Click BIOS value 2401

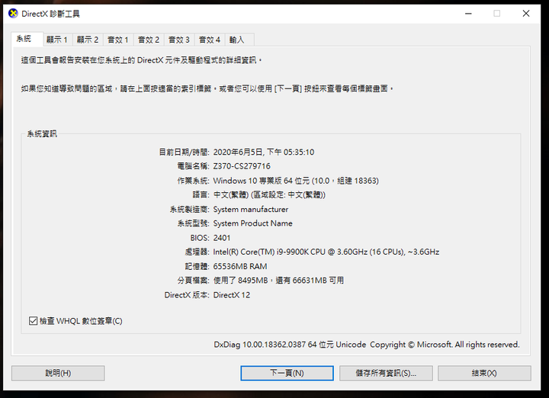(x=222, y=238)
